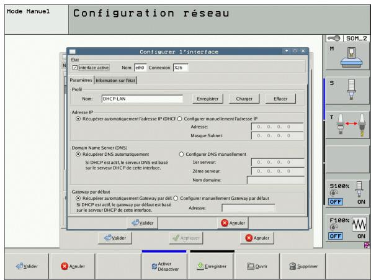Image resolution: width=371 pixels, height=280 pixels.
Task: Click the small magenta icon at corner
Action: (367, 245)
